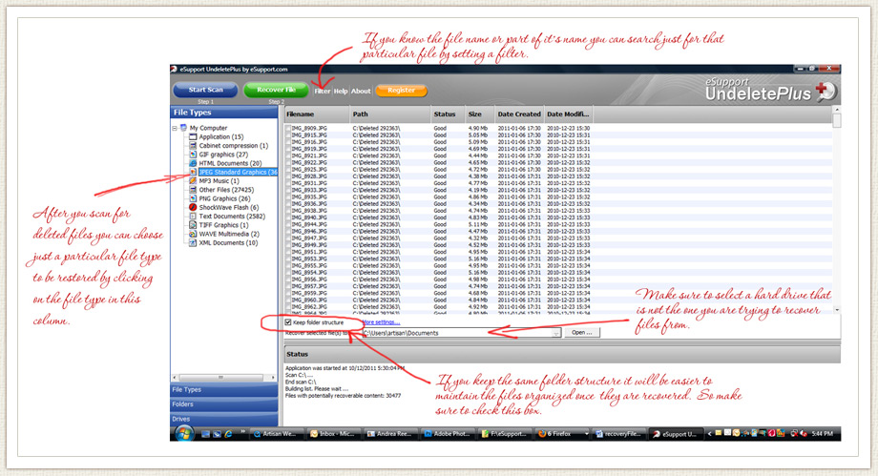Click the Open... button

pyautogui.click(x=582, y=333)
